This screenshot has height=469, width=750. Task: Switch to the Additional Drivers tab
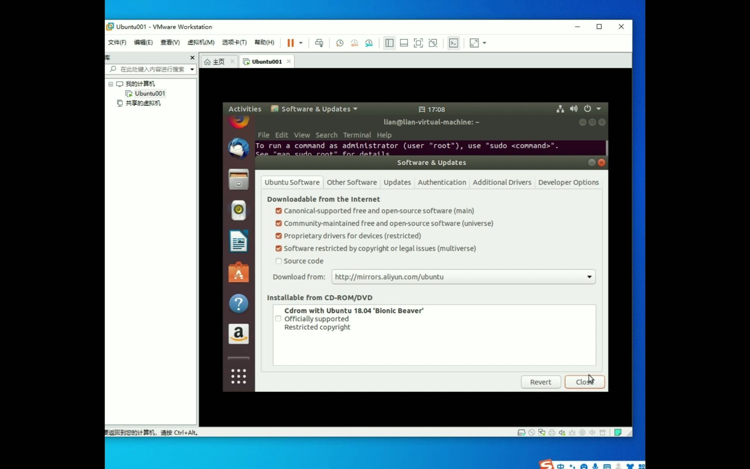click(502, 182)
